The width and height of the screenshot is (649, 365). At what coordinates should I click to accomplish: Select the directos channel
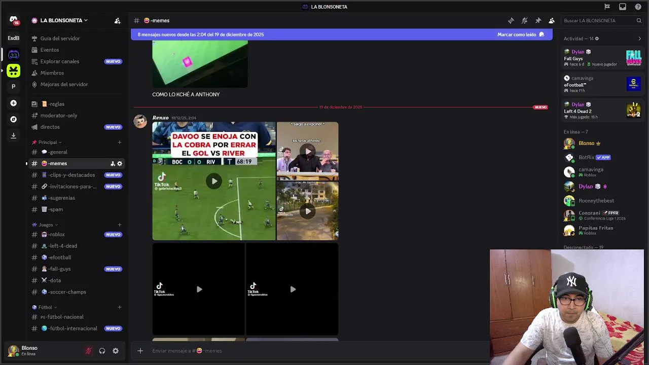pyautogui.click(x=76, y=127)
